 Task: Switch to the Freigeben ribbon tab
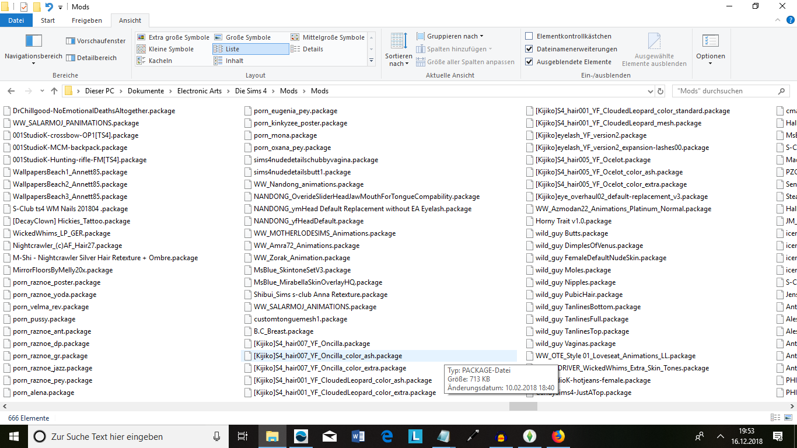pos(87,20)
